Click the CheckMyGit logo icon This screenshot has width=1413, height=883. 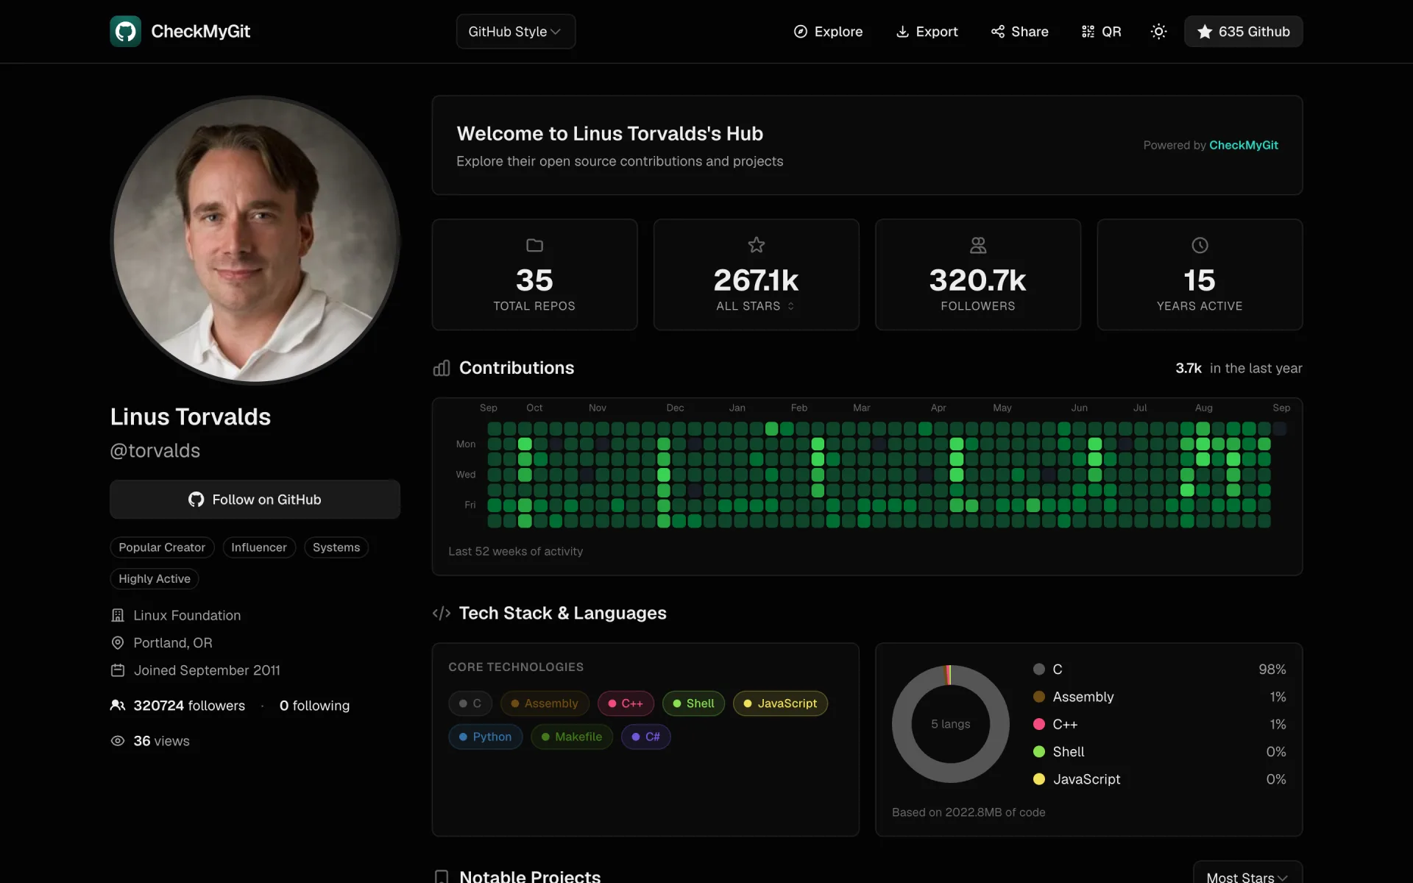point(125,31)
